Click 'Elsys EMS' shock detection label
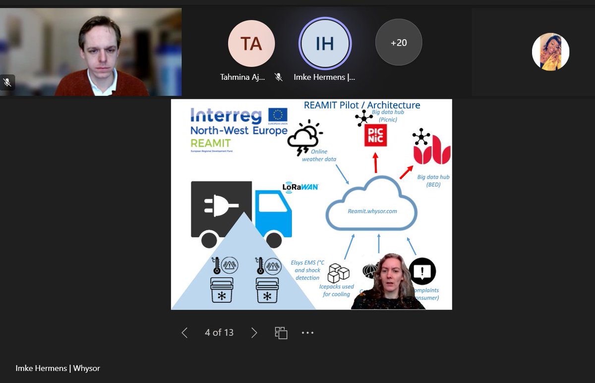 click(307, 271)
